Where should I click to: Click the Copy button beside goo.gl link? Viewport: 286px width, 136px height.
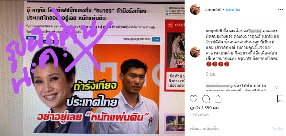(x=156, y=39)
